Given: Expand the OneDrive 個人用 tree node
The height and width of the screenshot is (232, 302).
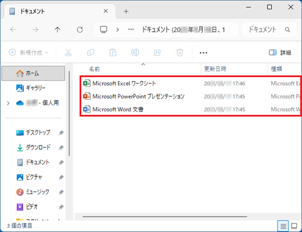Looking at the screenshot, I should tap(8, 103).
